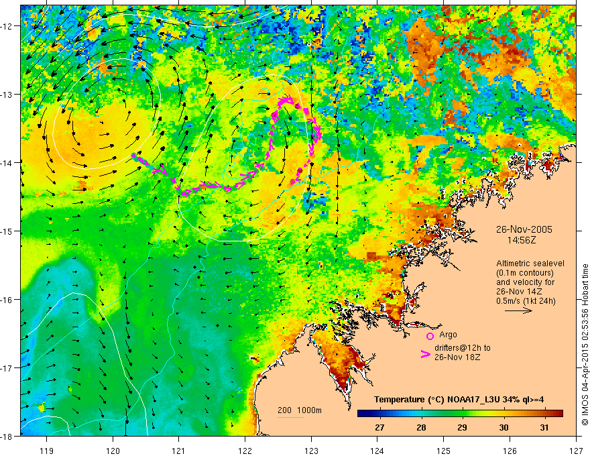Click the cyan bathymetry legend line
This screenshot has width=590, height=456.
(291, 417)
